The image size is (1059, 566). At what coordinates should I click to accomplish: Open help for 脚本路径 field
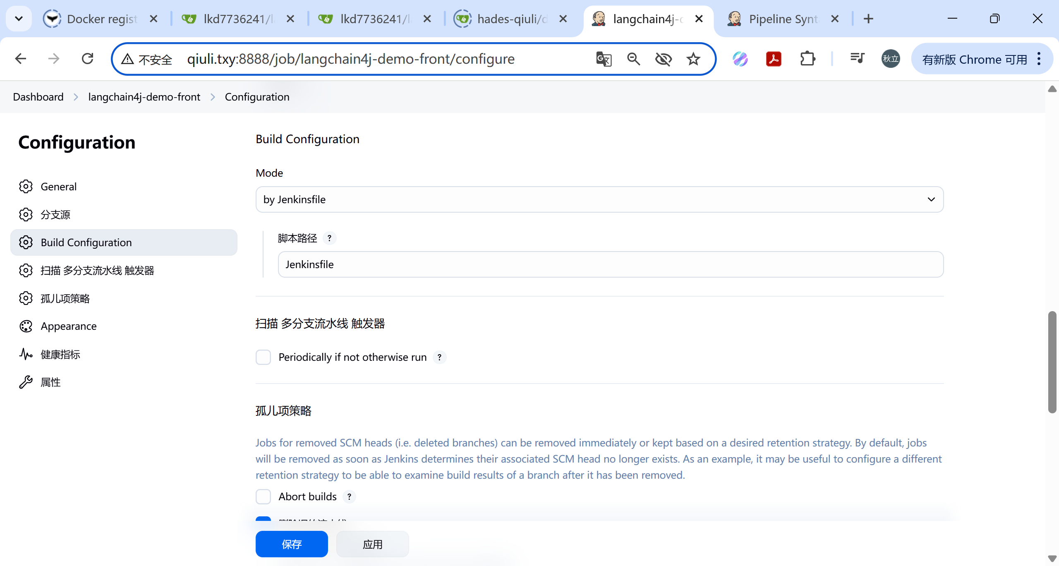click(329, 238)
